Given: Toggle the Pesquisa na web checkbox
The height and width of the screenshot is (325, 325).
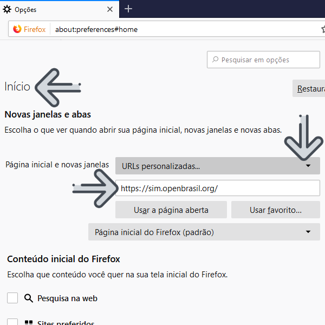Looking at the screenshot, I should click(12, 298).
